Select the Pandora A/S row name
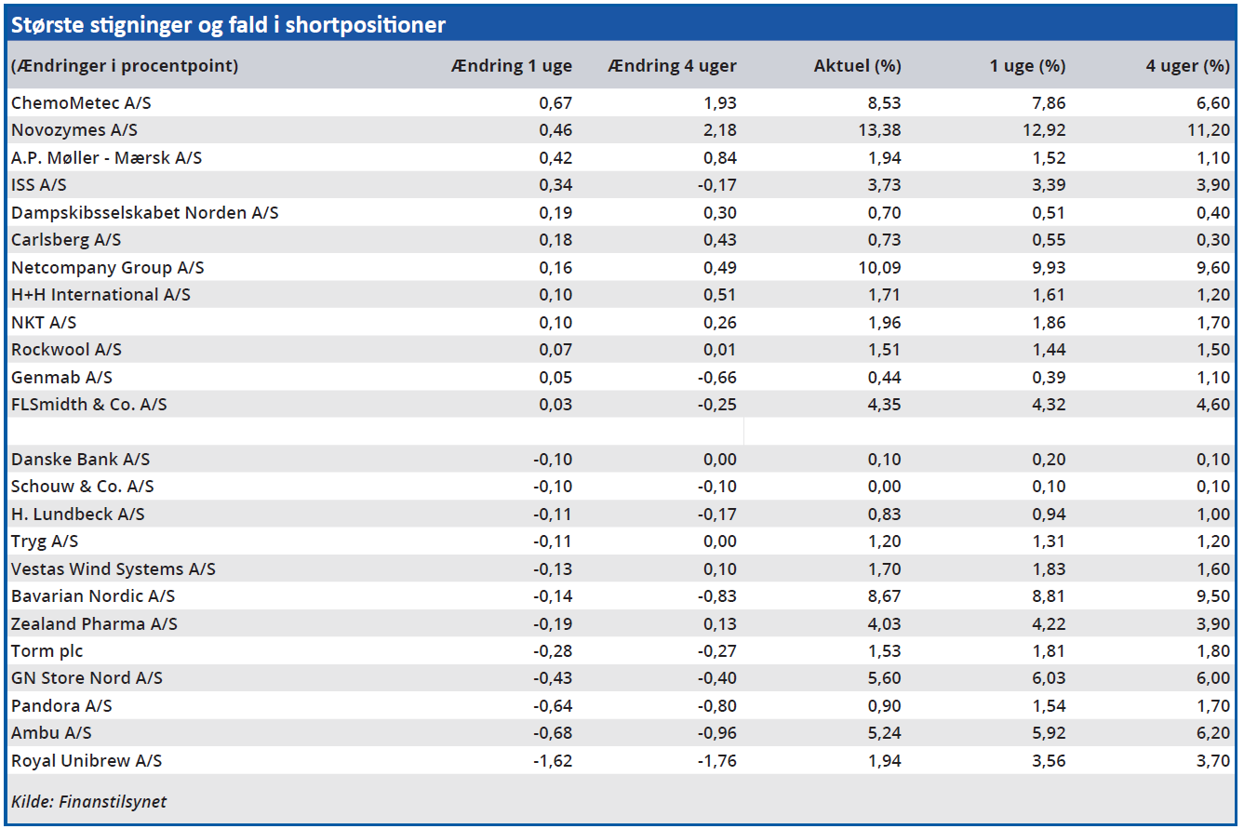Image resolution: width=1244 pixels, height=829 pixels. coord(61,706)
